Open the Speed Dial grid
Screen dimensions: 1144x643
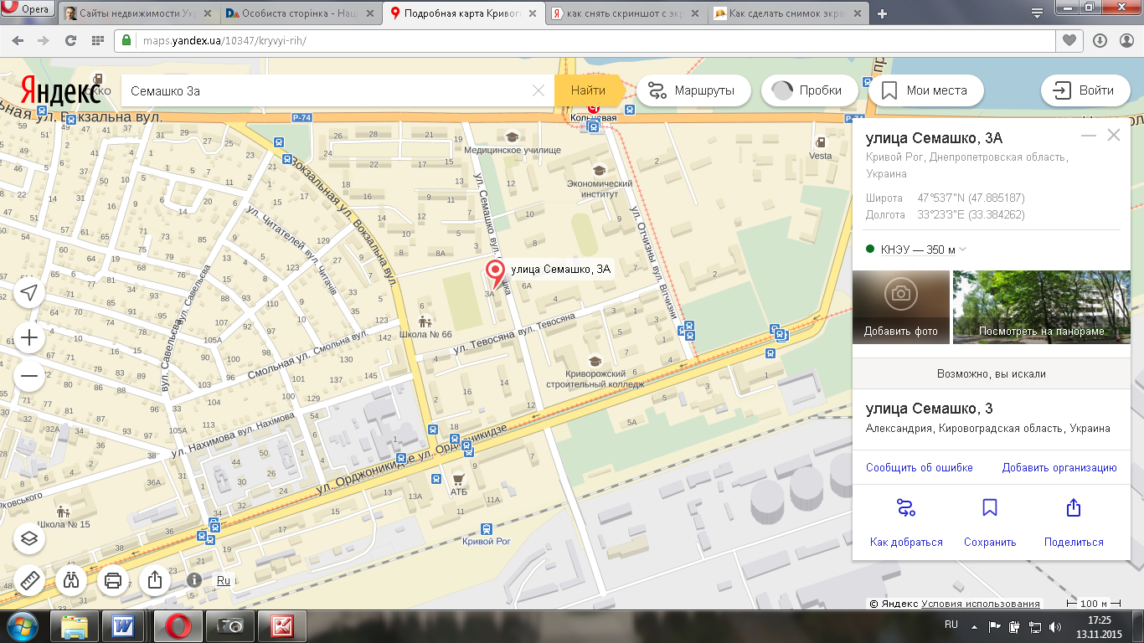(x=97, y=40)
